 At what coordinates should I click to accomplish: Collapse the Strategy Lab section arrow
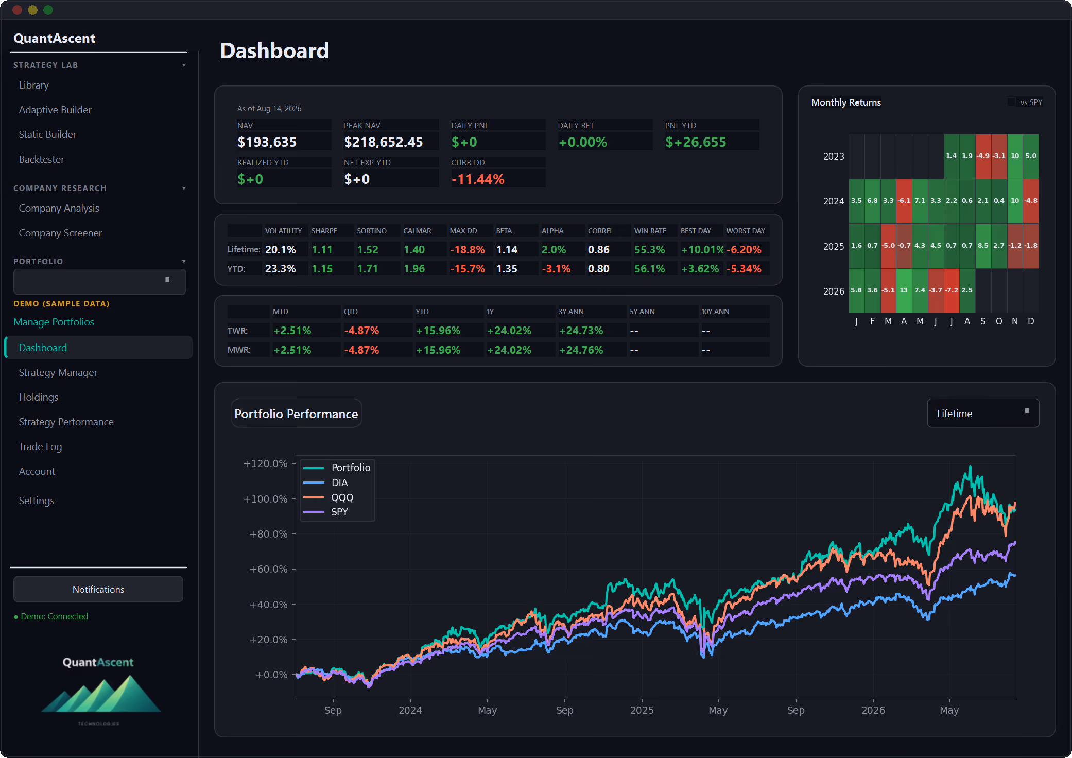[184, 65]
